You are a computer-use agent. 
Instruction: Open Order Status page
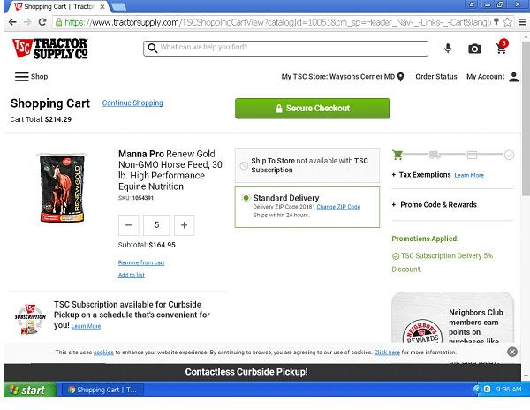tap(436, 77)
